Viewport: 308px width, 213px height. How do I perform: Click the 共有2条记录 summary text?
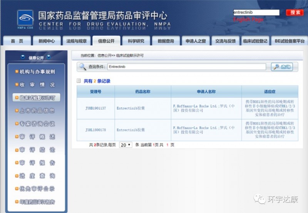click(x=97, y=81)
